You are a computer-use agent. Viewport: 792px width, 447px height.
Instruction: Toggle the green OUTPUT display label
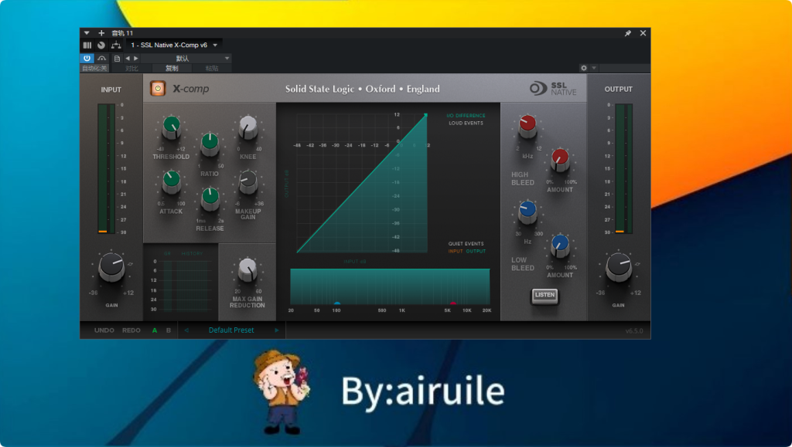tap(476, 251)
